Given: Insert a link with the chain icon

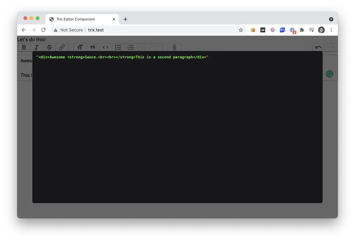Looking at the screenshot, I should coord(62,47).
